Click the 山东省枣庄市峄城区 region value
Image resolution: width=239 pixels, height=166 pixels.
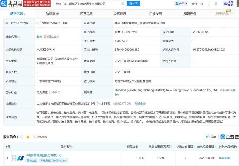coord(49,81)
